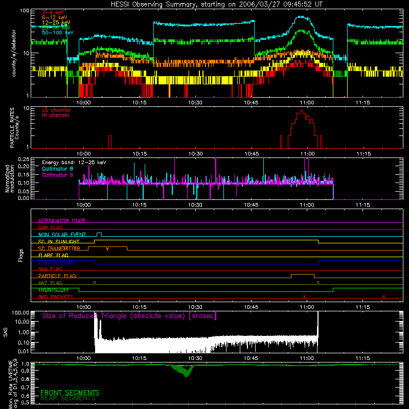Click 'Energy band: 12-25 keV' label

pos(74,163)
